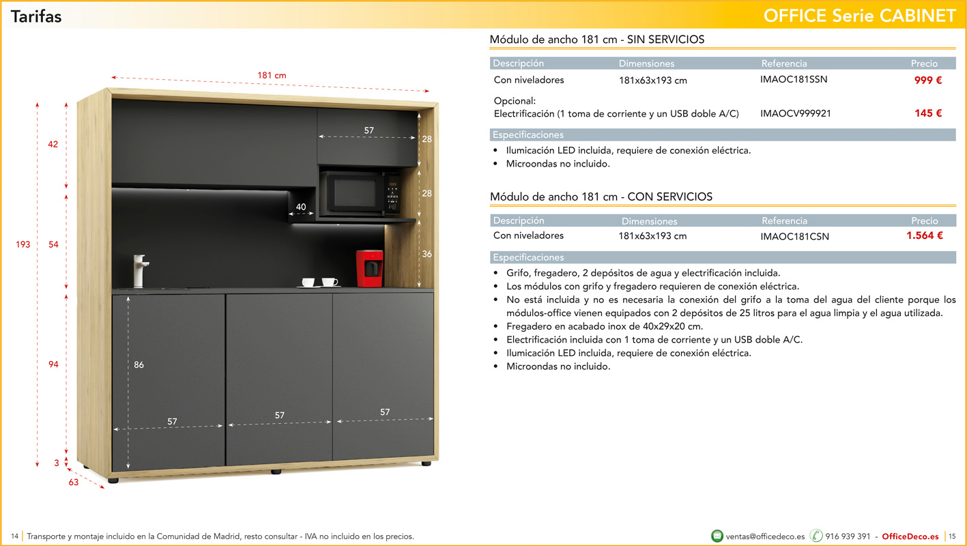Click the microwave in the cabinet image
967x546 pixels.
tap(360, 194)
